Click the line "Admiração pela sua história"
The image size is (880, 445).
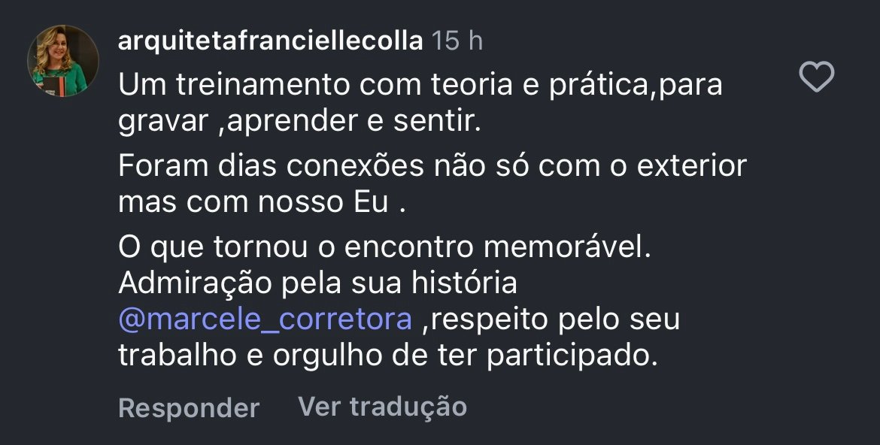pyautogui.click(x=317, y=284)
